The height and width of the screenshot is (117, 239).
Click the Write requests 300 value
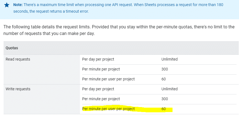(x=165, y=99)
